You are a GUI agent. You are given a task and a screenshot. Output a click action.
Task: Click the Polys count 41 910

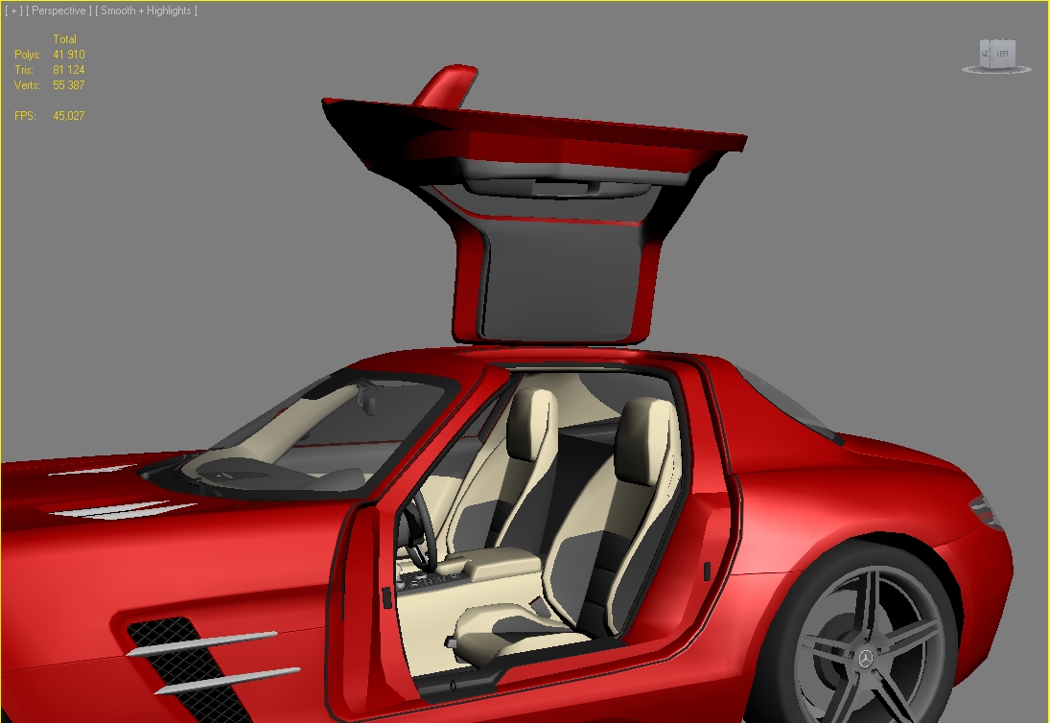coord(69,55)
